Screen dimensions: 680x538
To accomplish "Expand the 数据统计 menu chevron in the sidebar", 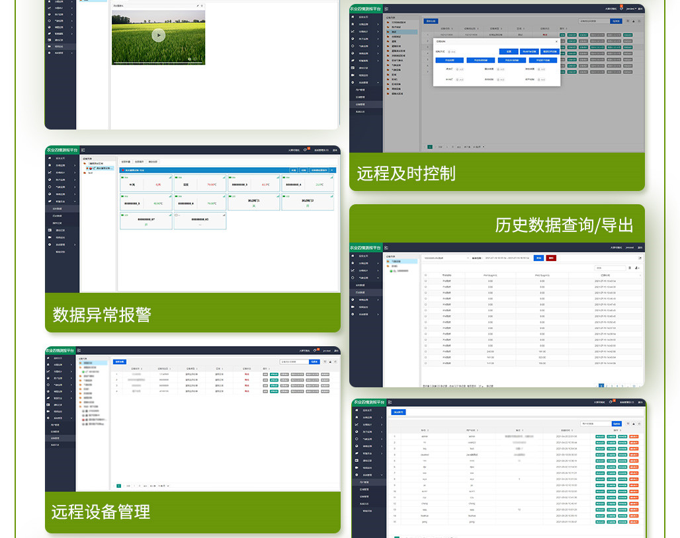I will coord(75,173).
